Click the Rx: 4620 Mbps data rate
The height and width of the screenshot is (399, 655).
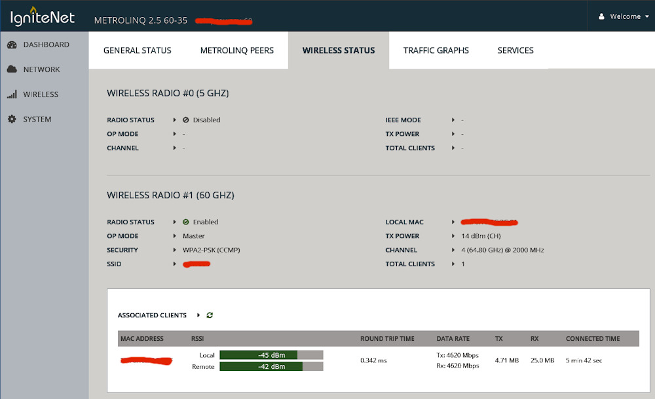457,366
